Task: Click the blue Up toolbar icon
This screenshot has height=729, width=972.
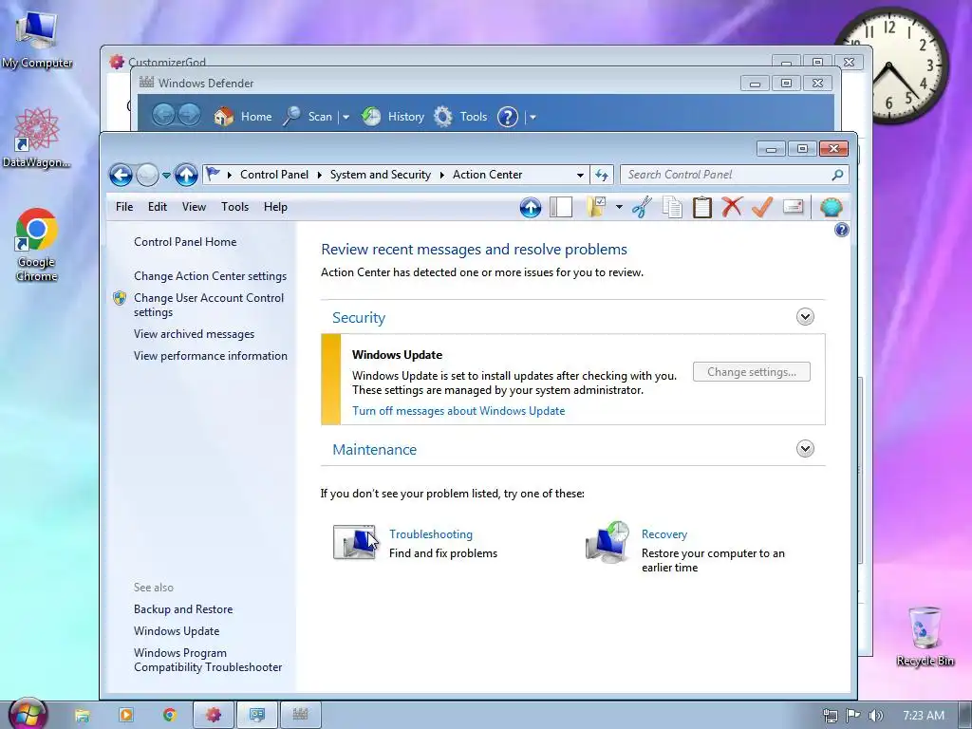Action: tap(530, 208)
